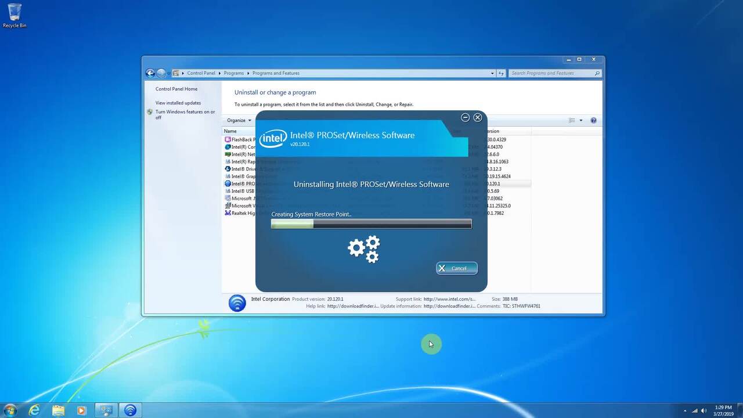Click the Intel wireless details pane icon
Screen dimensions: 743x418
(x=237, y=303)
